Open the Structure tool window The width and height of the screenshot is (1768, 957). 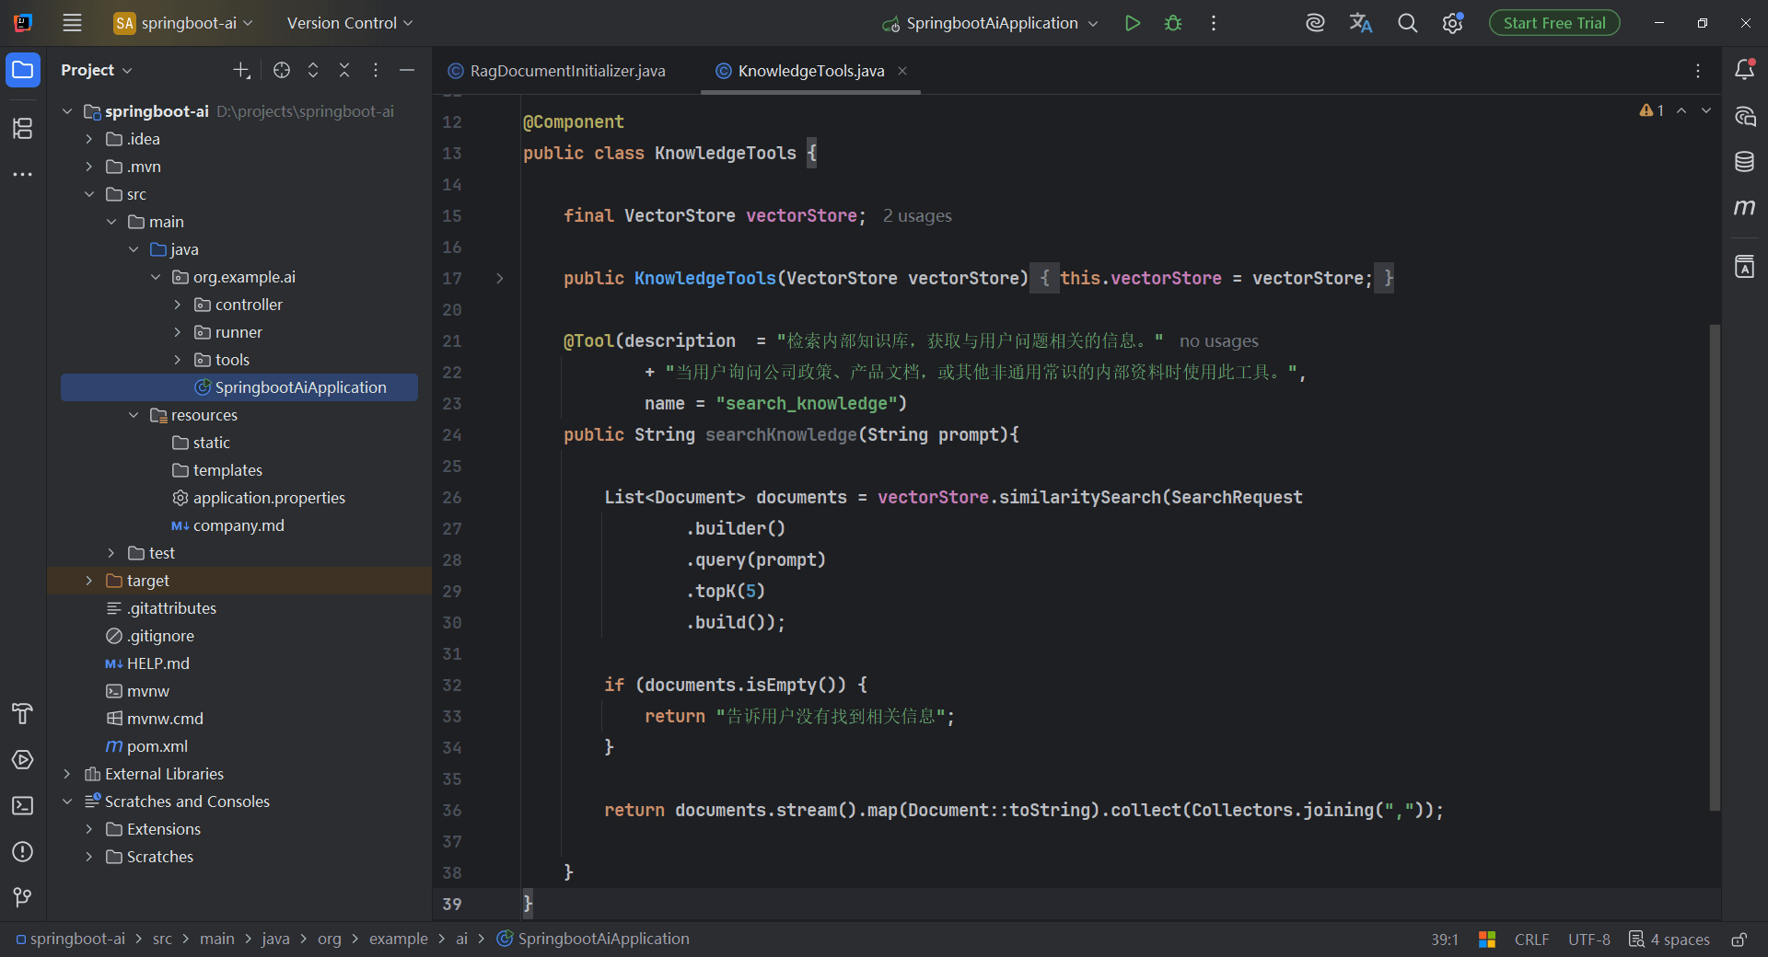pos(23,128)
